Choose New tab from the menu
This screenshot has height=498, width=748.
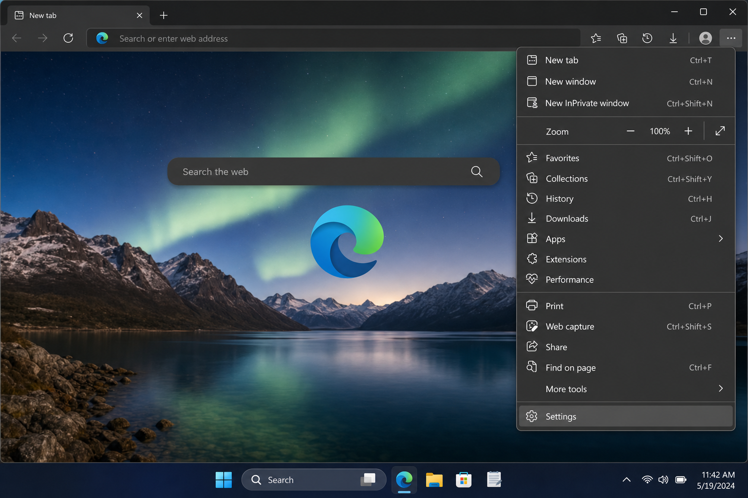626,60
